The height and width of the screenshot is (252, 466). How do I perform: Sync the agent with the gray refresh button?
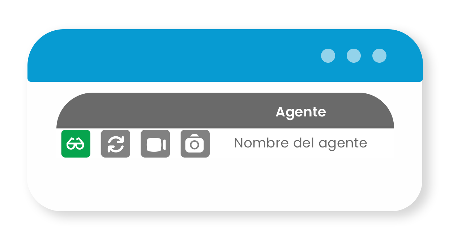pyautogui.click(x=115, y=143)
